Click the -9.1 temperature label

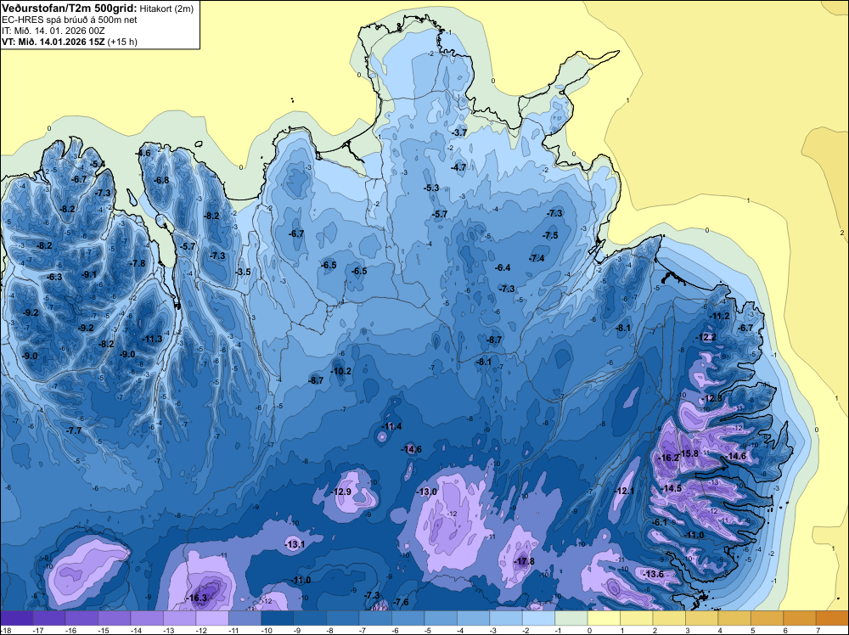click(89, 274)
